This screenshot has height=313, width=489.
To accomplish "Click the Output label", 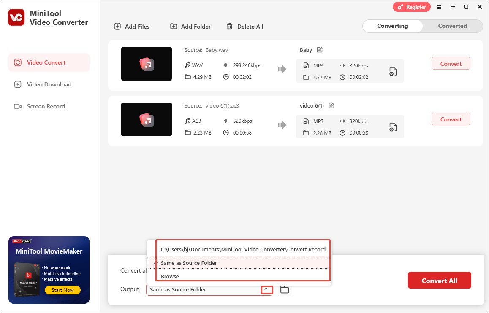I will 129,289.
